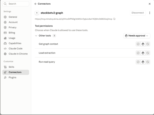Click the search magnifier icon
The height and width of the screenshot is (115, 154).
5,4
